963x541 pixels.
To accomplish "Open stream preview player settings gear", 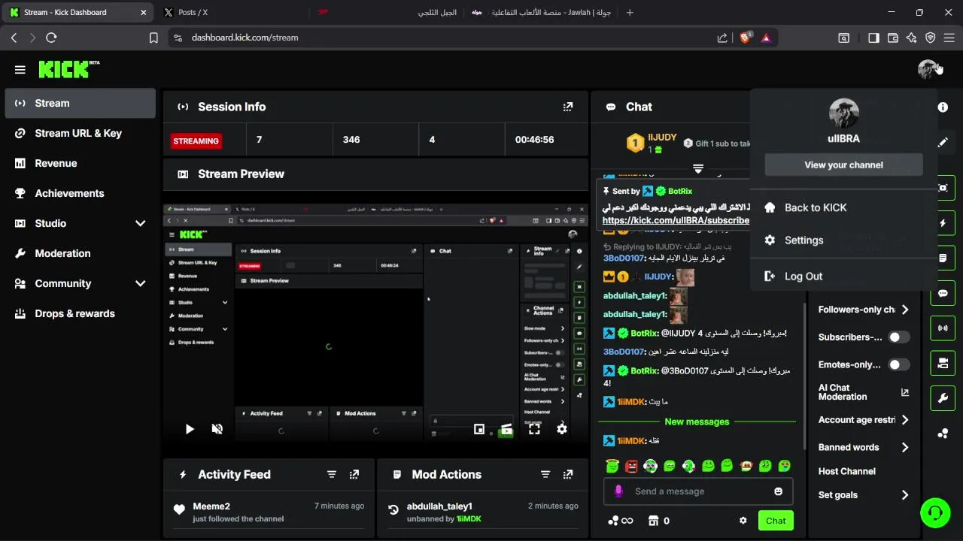I will pyautogui.click(x=562, y=429).
